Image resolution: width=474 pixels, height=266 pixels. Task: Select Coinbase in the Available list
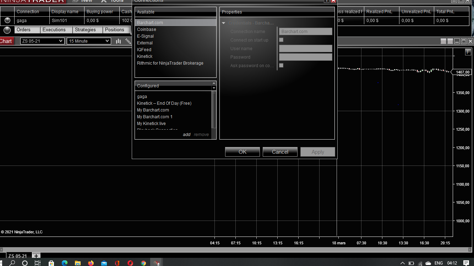tap(175, 29)
